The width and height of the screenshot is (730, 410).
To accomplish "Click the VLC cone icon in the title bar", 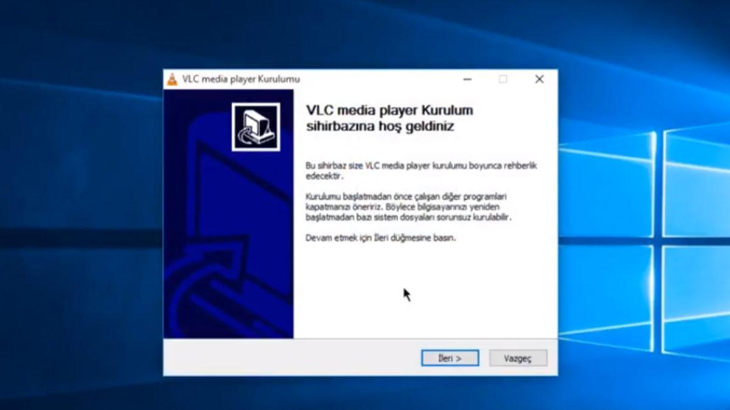I will [172, 78].
